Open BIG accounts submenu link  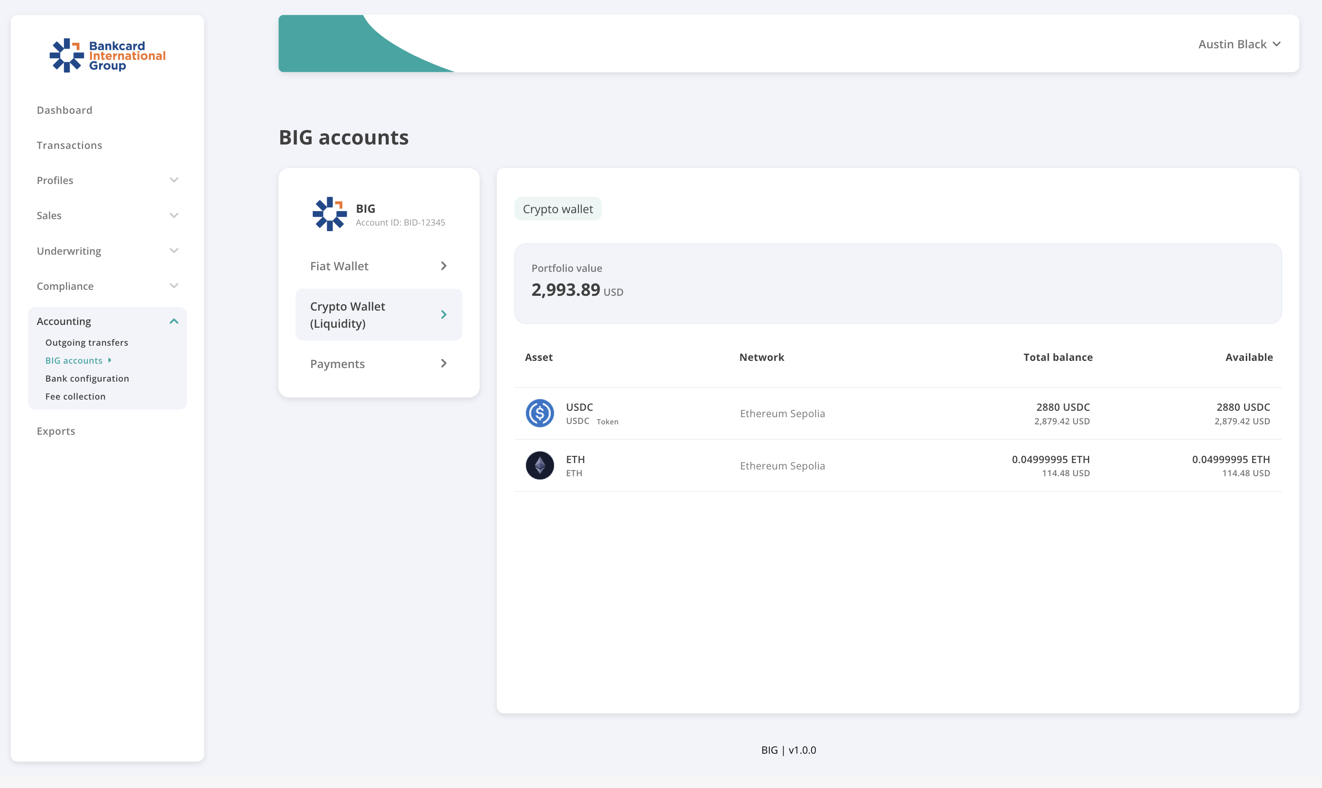[73, 360]
